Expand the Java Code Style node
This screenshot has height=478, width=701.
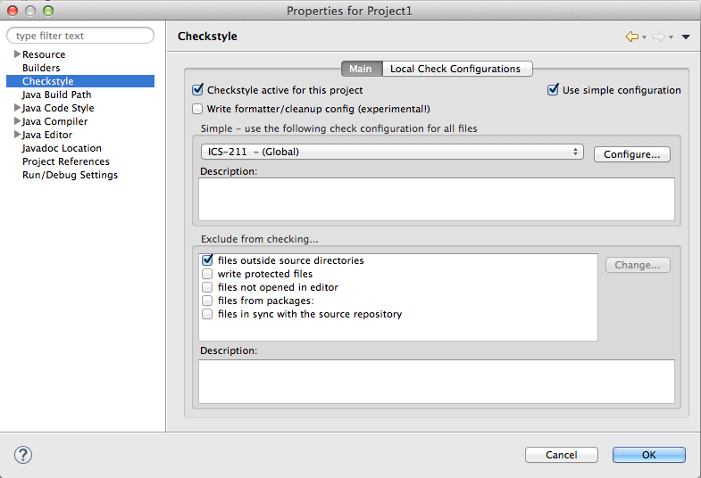[x=17, y=108]
